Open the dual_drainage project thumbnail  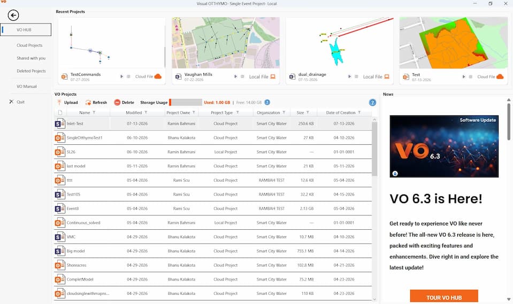[x=340, y=43]
